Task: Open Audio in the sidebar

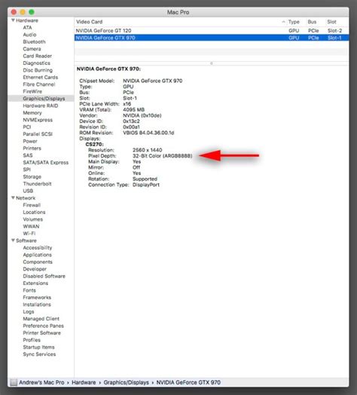Action: coord(29,35)
